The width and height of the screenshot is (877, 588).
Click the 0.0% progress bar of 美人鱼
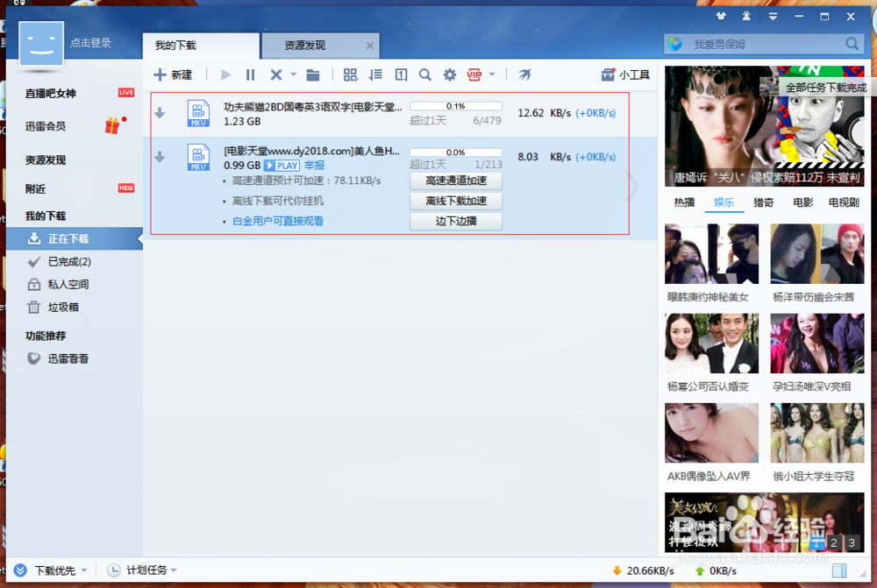[x=456, y=152]
